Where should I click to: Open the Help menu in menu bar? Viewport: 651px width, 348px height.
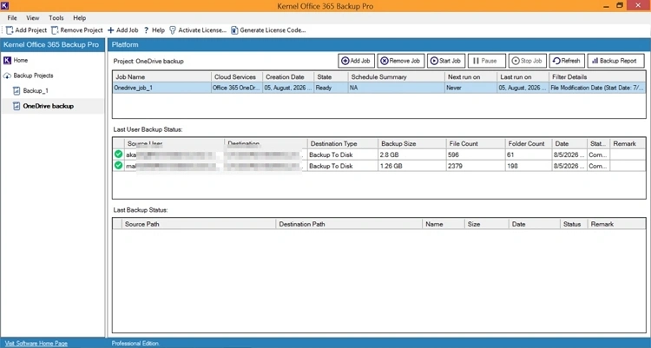click(x=79, y=18)
